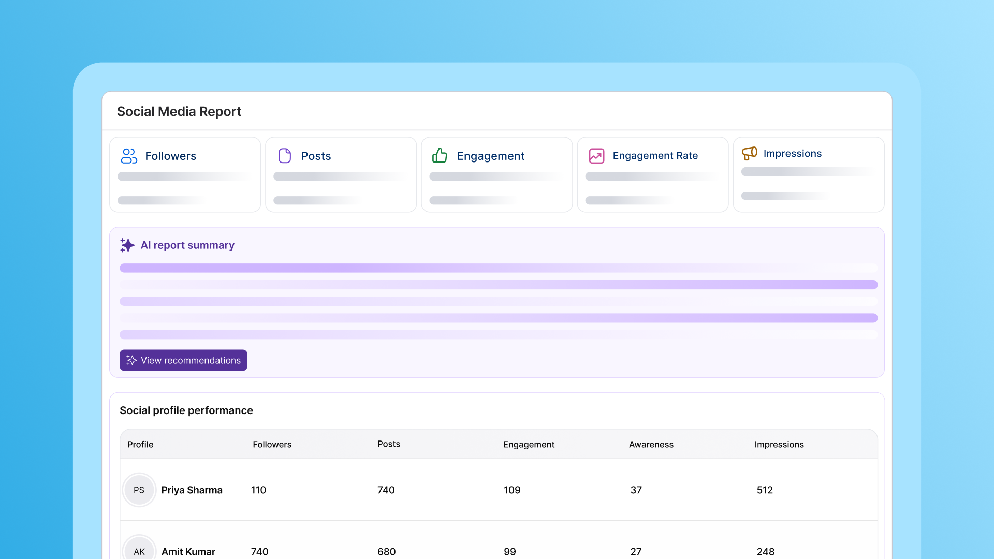Click Amit Kumar's engagement value 99

point(510,552)
